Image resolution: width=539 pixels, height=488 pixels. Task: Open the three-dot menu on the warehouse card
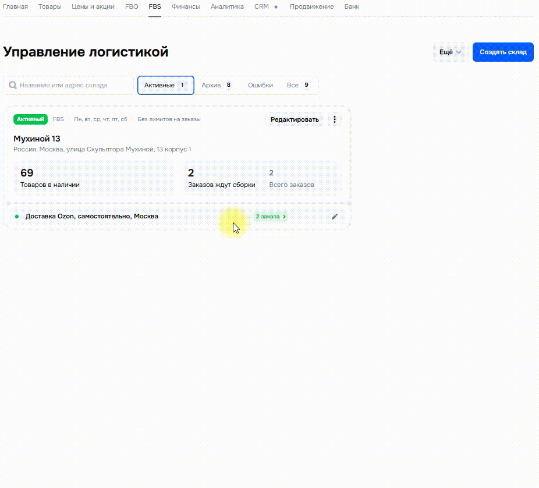pyautogui.click(x=335, y=119)
